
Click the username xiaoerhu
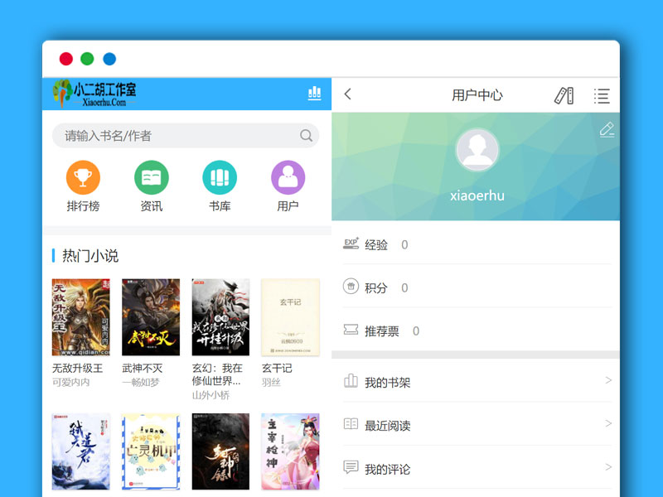[x=477, y=195]
